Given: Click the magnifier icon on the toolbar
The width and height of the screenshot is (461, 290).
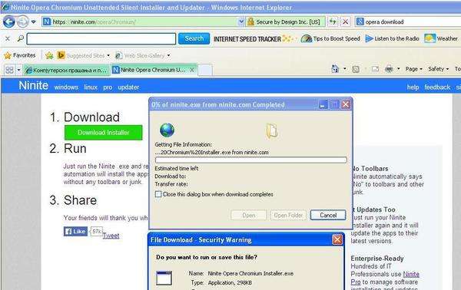Looking at the screenshot, I should point(20,38).
